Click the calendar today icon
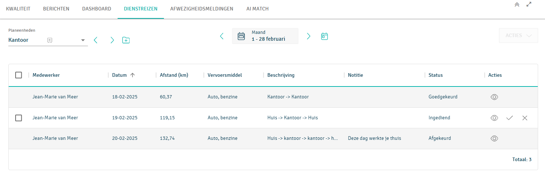 click(325, 36)
